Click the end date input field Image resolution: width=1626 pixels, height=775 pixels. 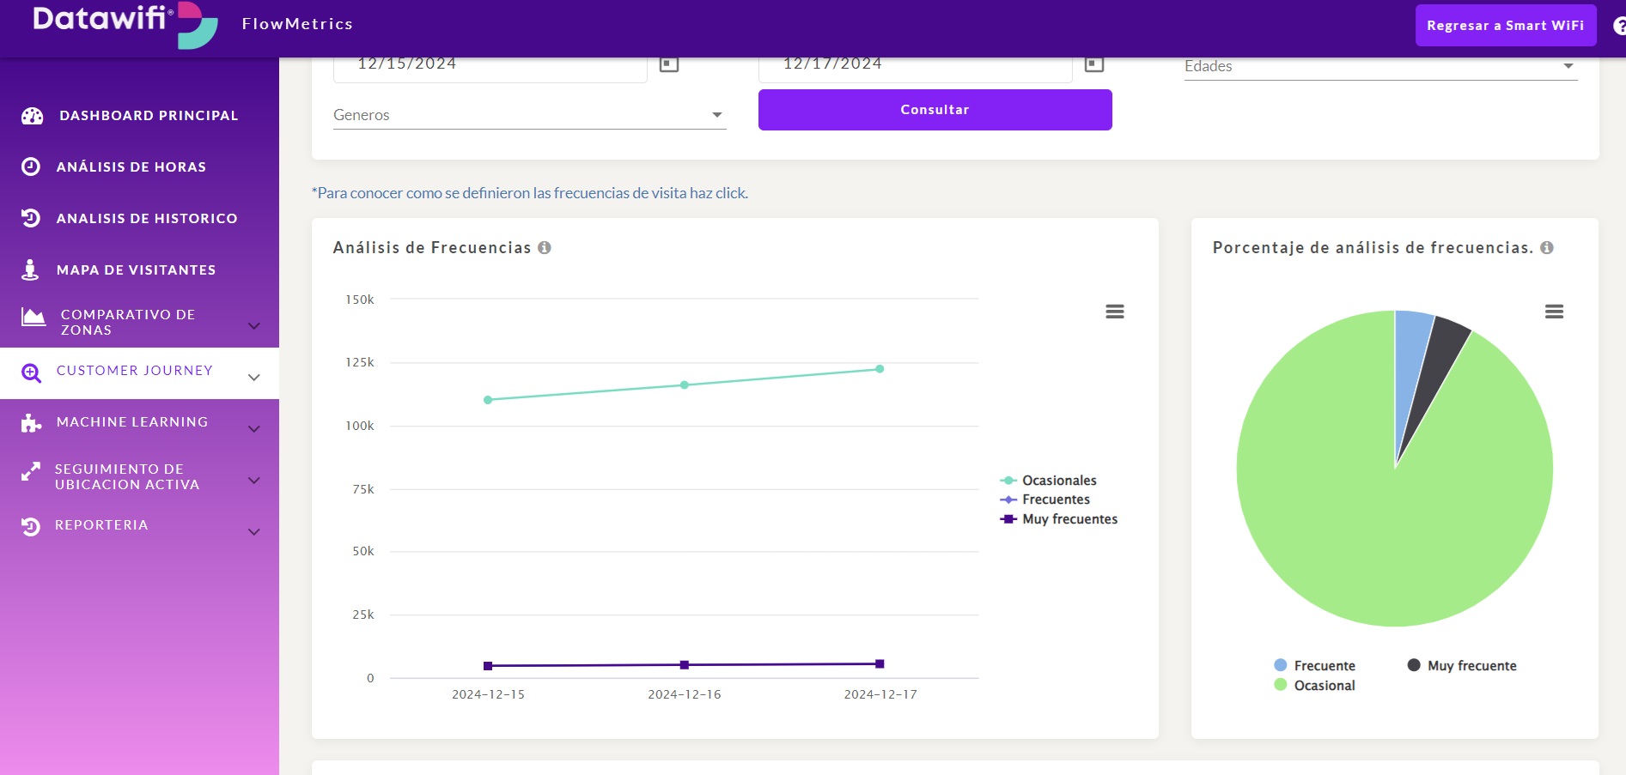click(x=914, y=65)
